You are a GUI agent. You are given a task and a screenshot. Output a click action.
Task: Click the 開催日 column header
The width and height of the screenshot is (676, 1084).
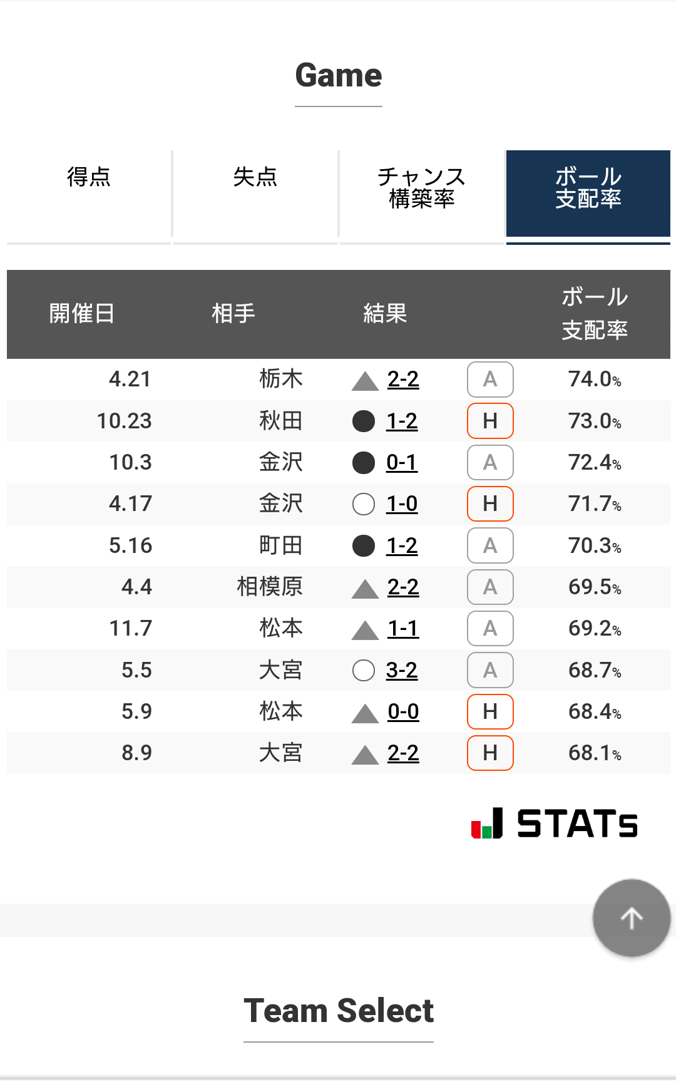pyautogui.click(x=82, y=314)
